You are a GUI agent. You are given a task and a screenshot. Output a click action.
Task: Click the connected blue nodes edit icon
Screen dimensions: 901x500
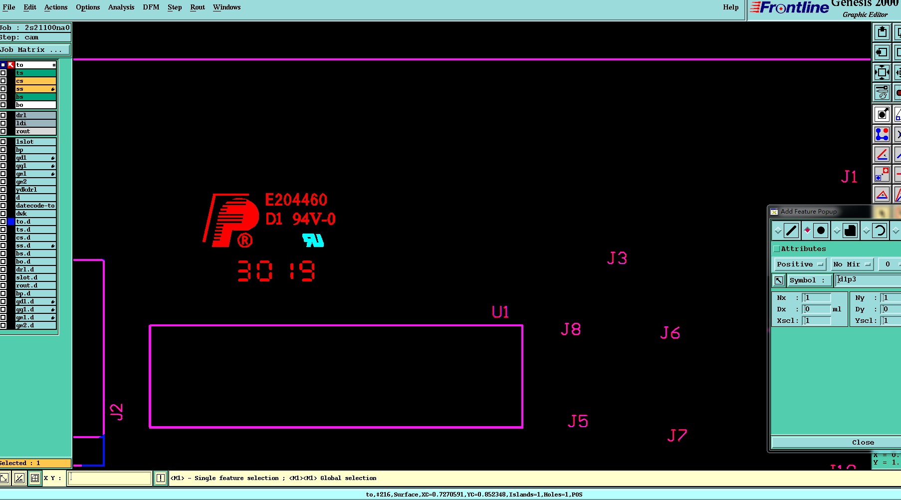pyautogui.click(x=882, y=134)
